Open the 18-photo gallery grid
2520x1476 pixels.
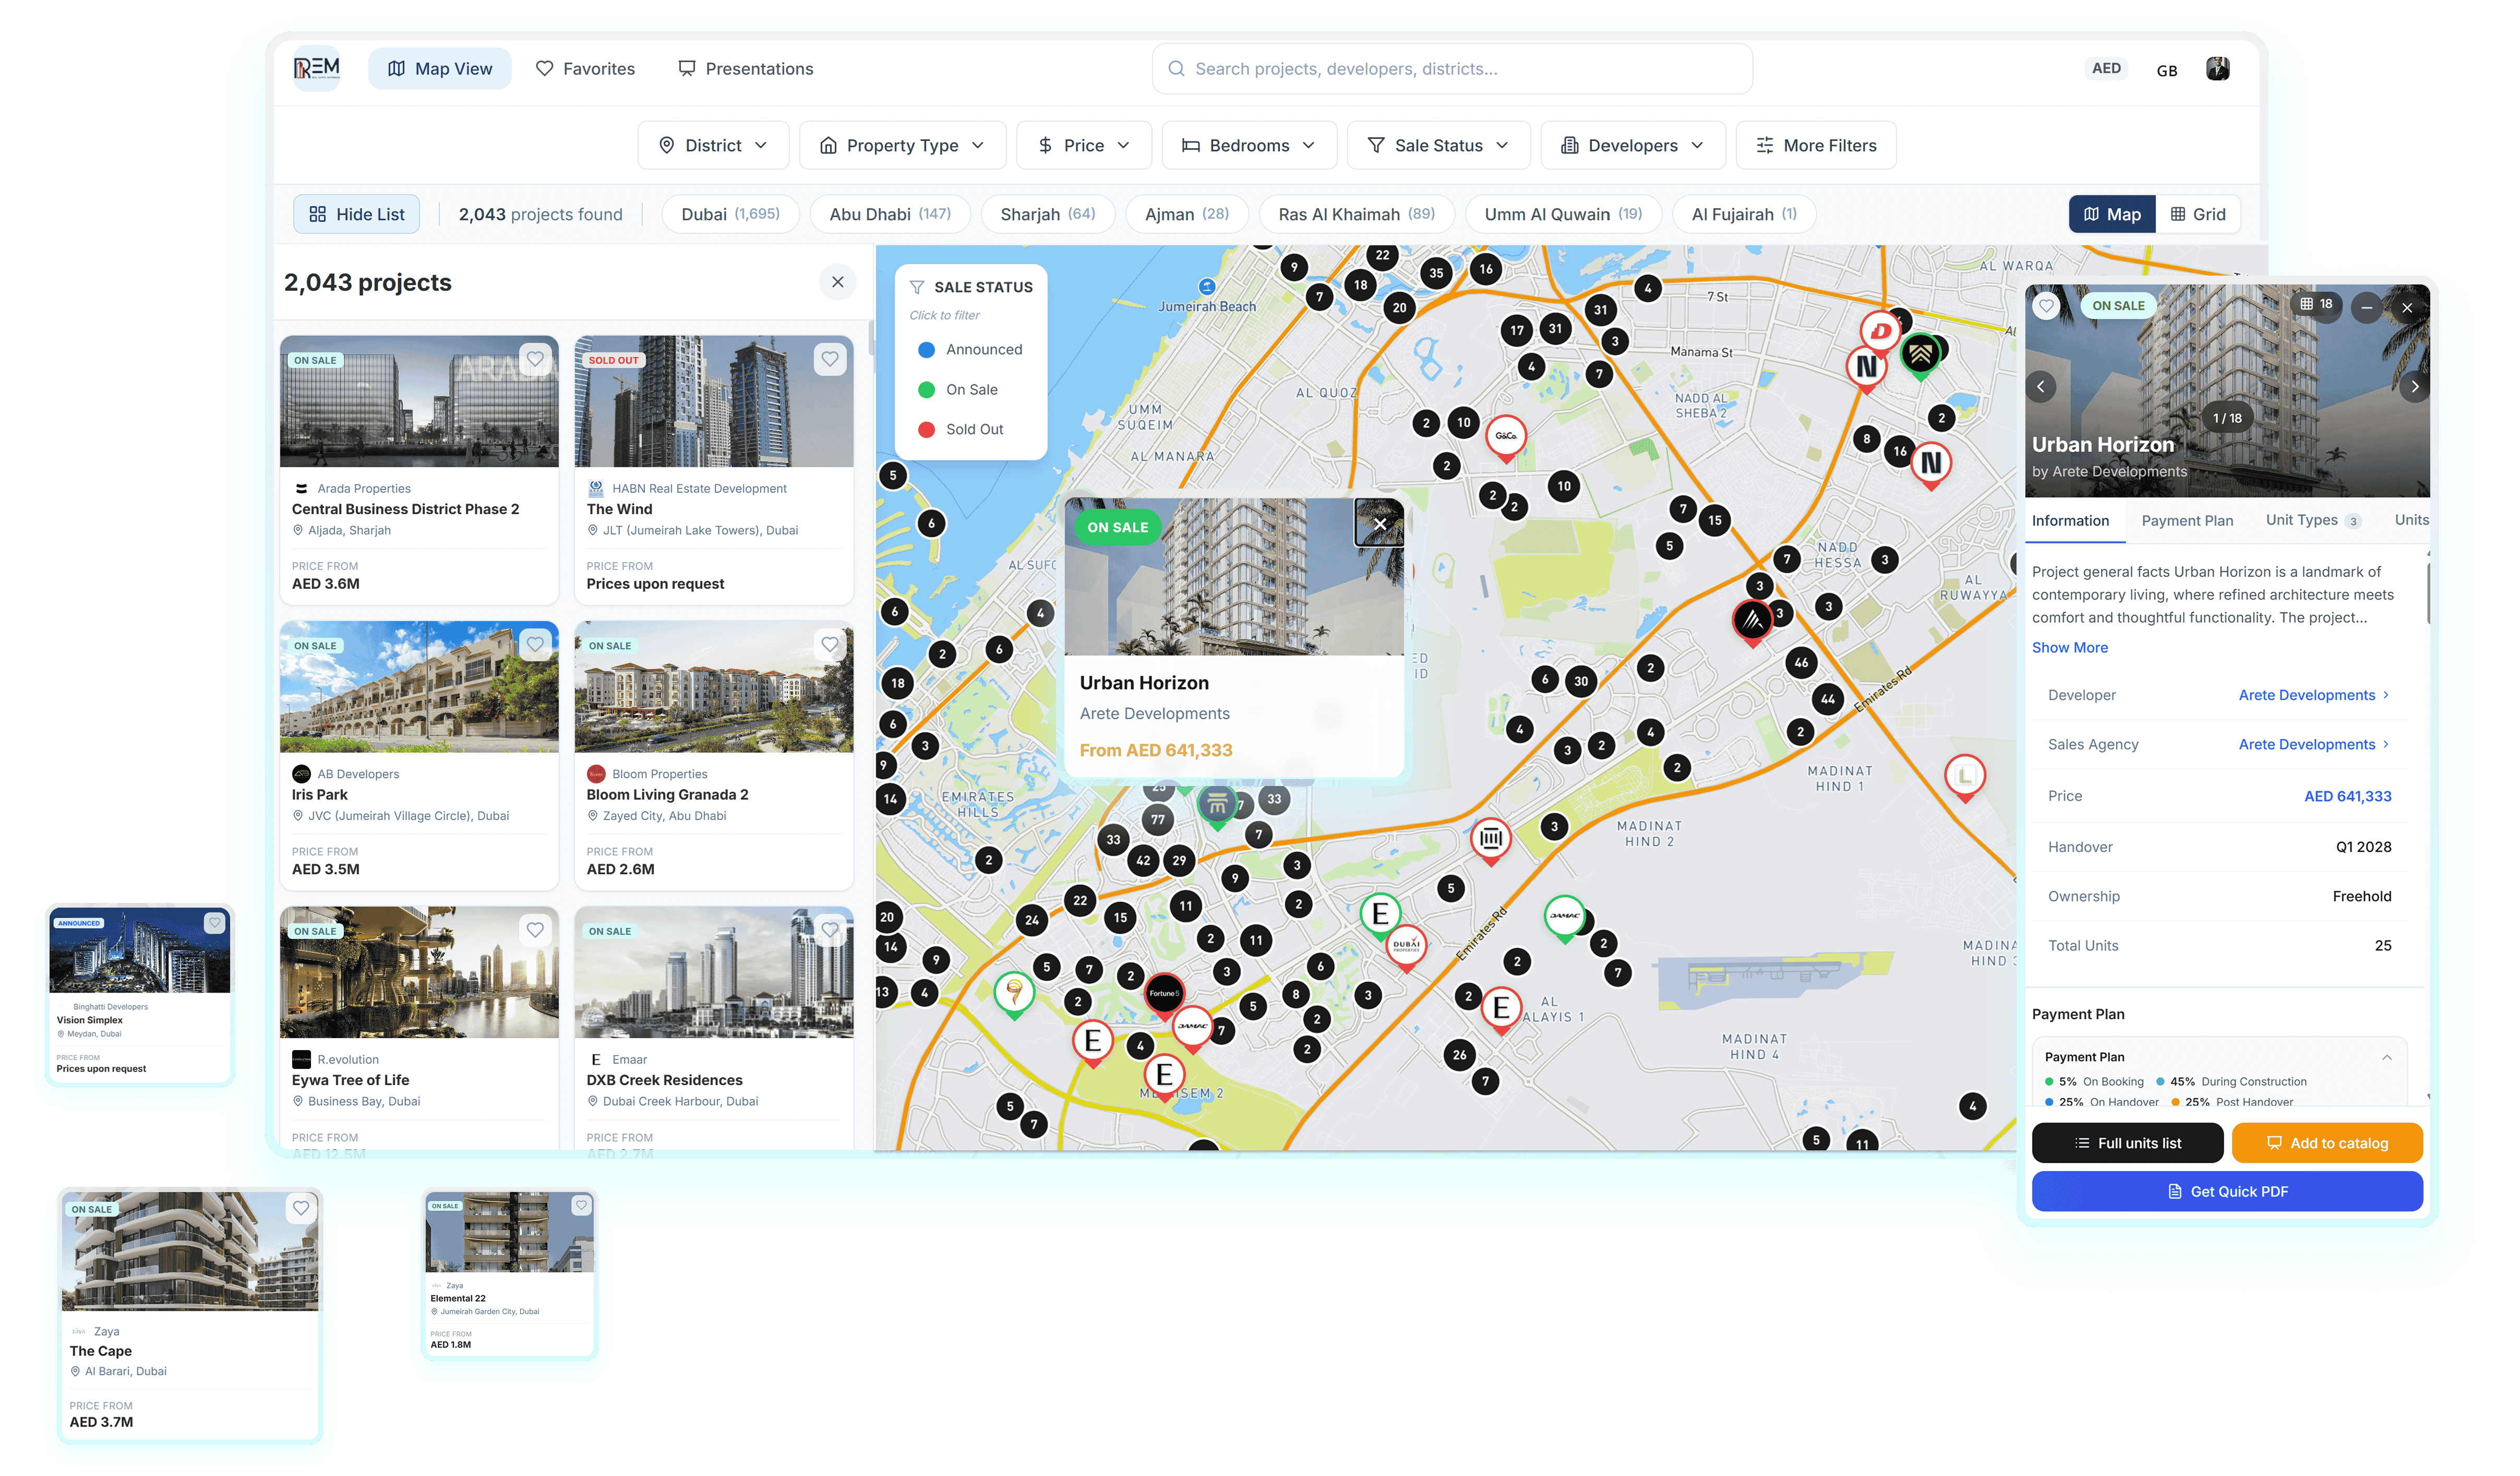(x=2315, y=304)
